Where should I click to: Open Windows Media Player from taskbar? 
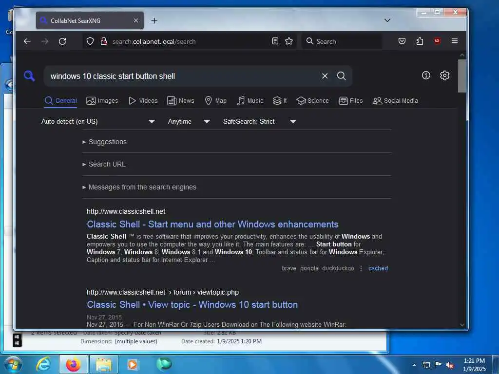pos(133,364)
